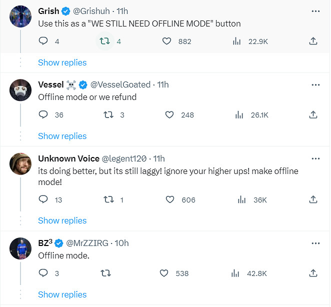Screen dimensions: 331x307
Task: Open Unknown Voice's profile picture
Action: tap(20, 163)
